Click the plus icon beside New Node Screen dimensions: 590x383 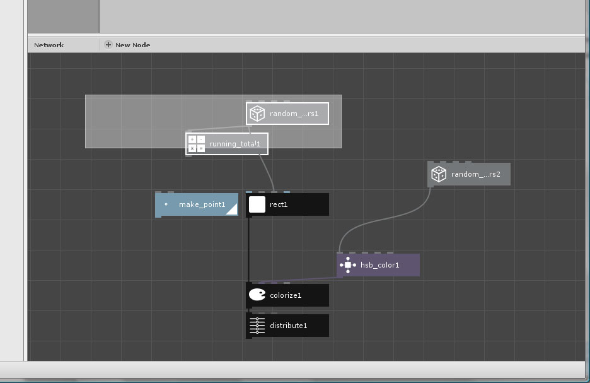point(108,45)
